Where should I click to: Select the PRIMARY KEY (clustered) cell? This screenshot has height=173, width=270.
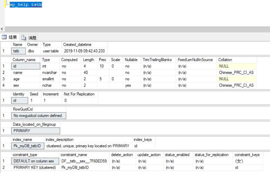coord(35,168)
